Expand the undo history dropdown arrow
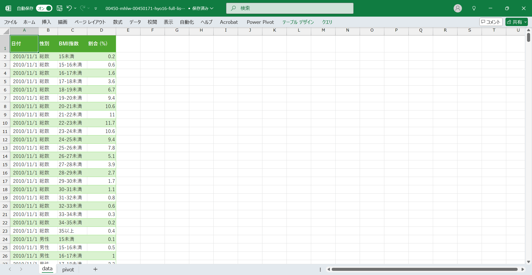 pyautogui.click(x=75, y=8)
